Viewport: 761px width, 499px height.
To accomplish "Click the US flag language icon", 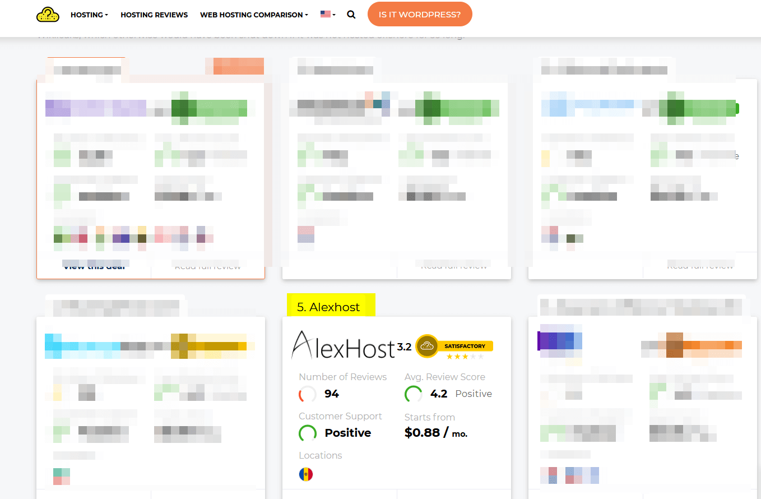I will [x=325, y=15].
